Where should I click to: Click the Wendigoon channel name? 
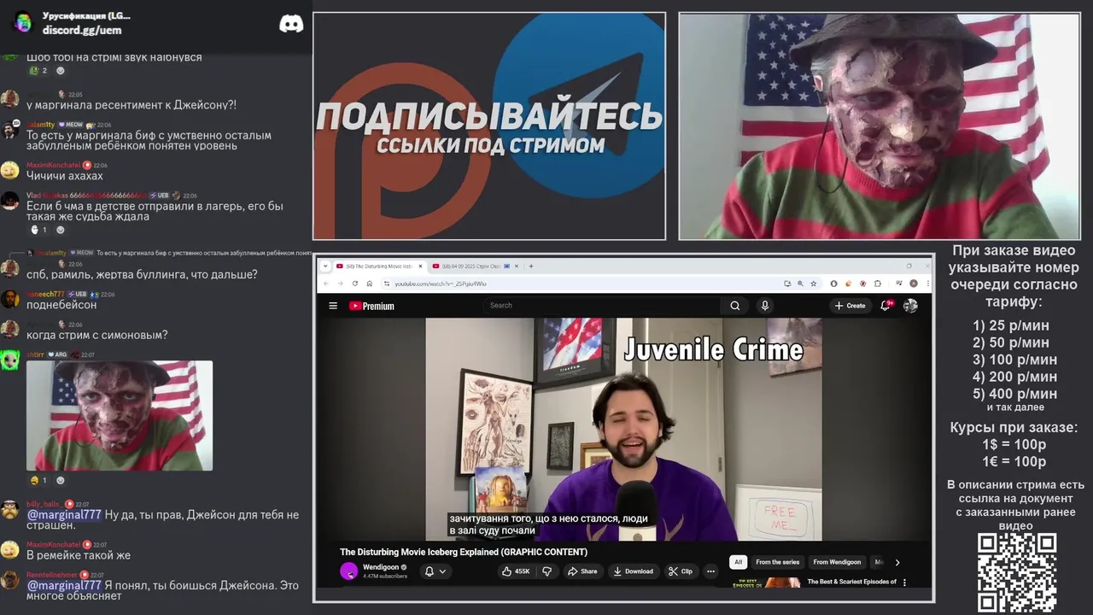381,567
